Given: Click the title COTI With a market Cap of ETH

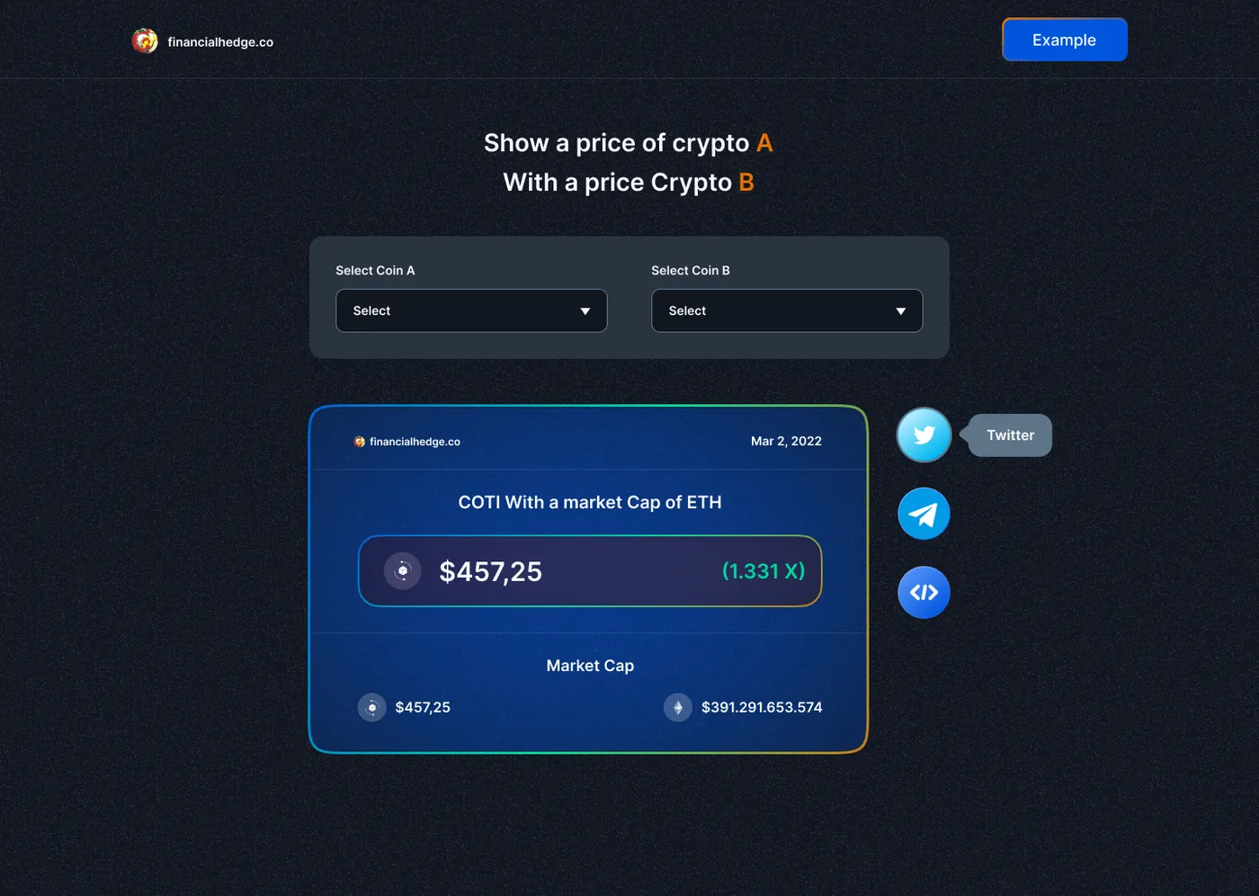Looking at the screenshot, I should 590,502.
